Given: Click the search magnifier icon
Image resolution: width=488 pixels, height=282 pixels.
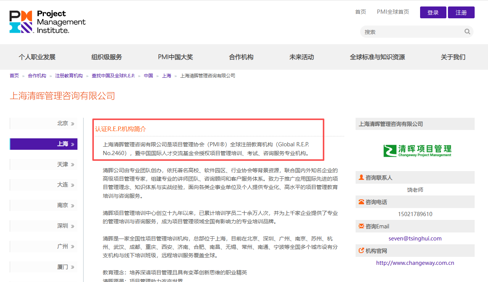Looking at the screenshot, I should (x=467, y=32).
